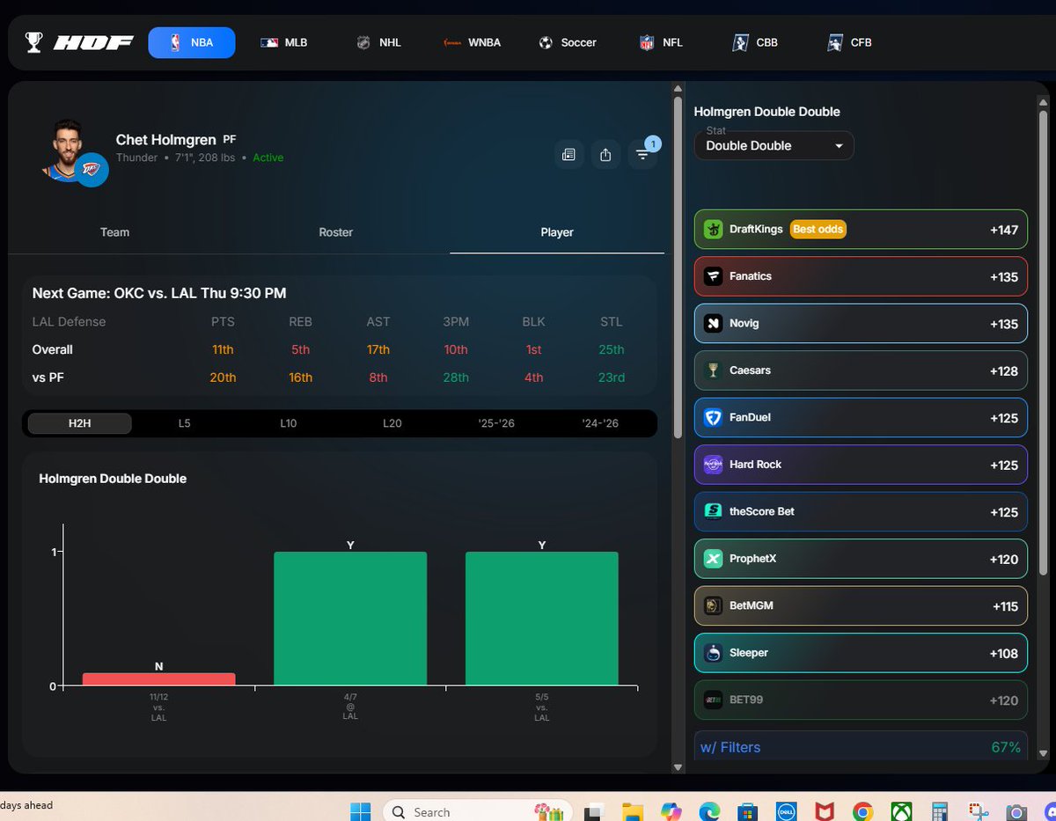Open the Dell app in the taskbar

coord(786,811)
